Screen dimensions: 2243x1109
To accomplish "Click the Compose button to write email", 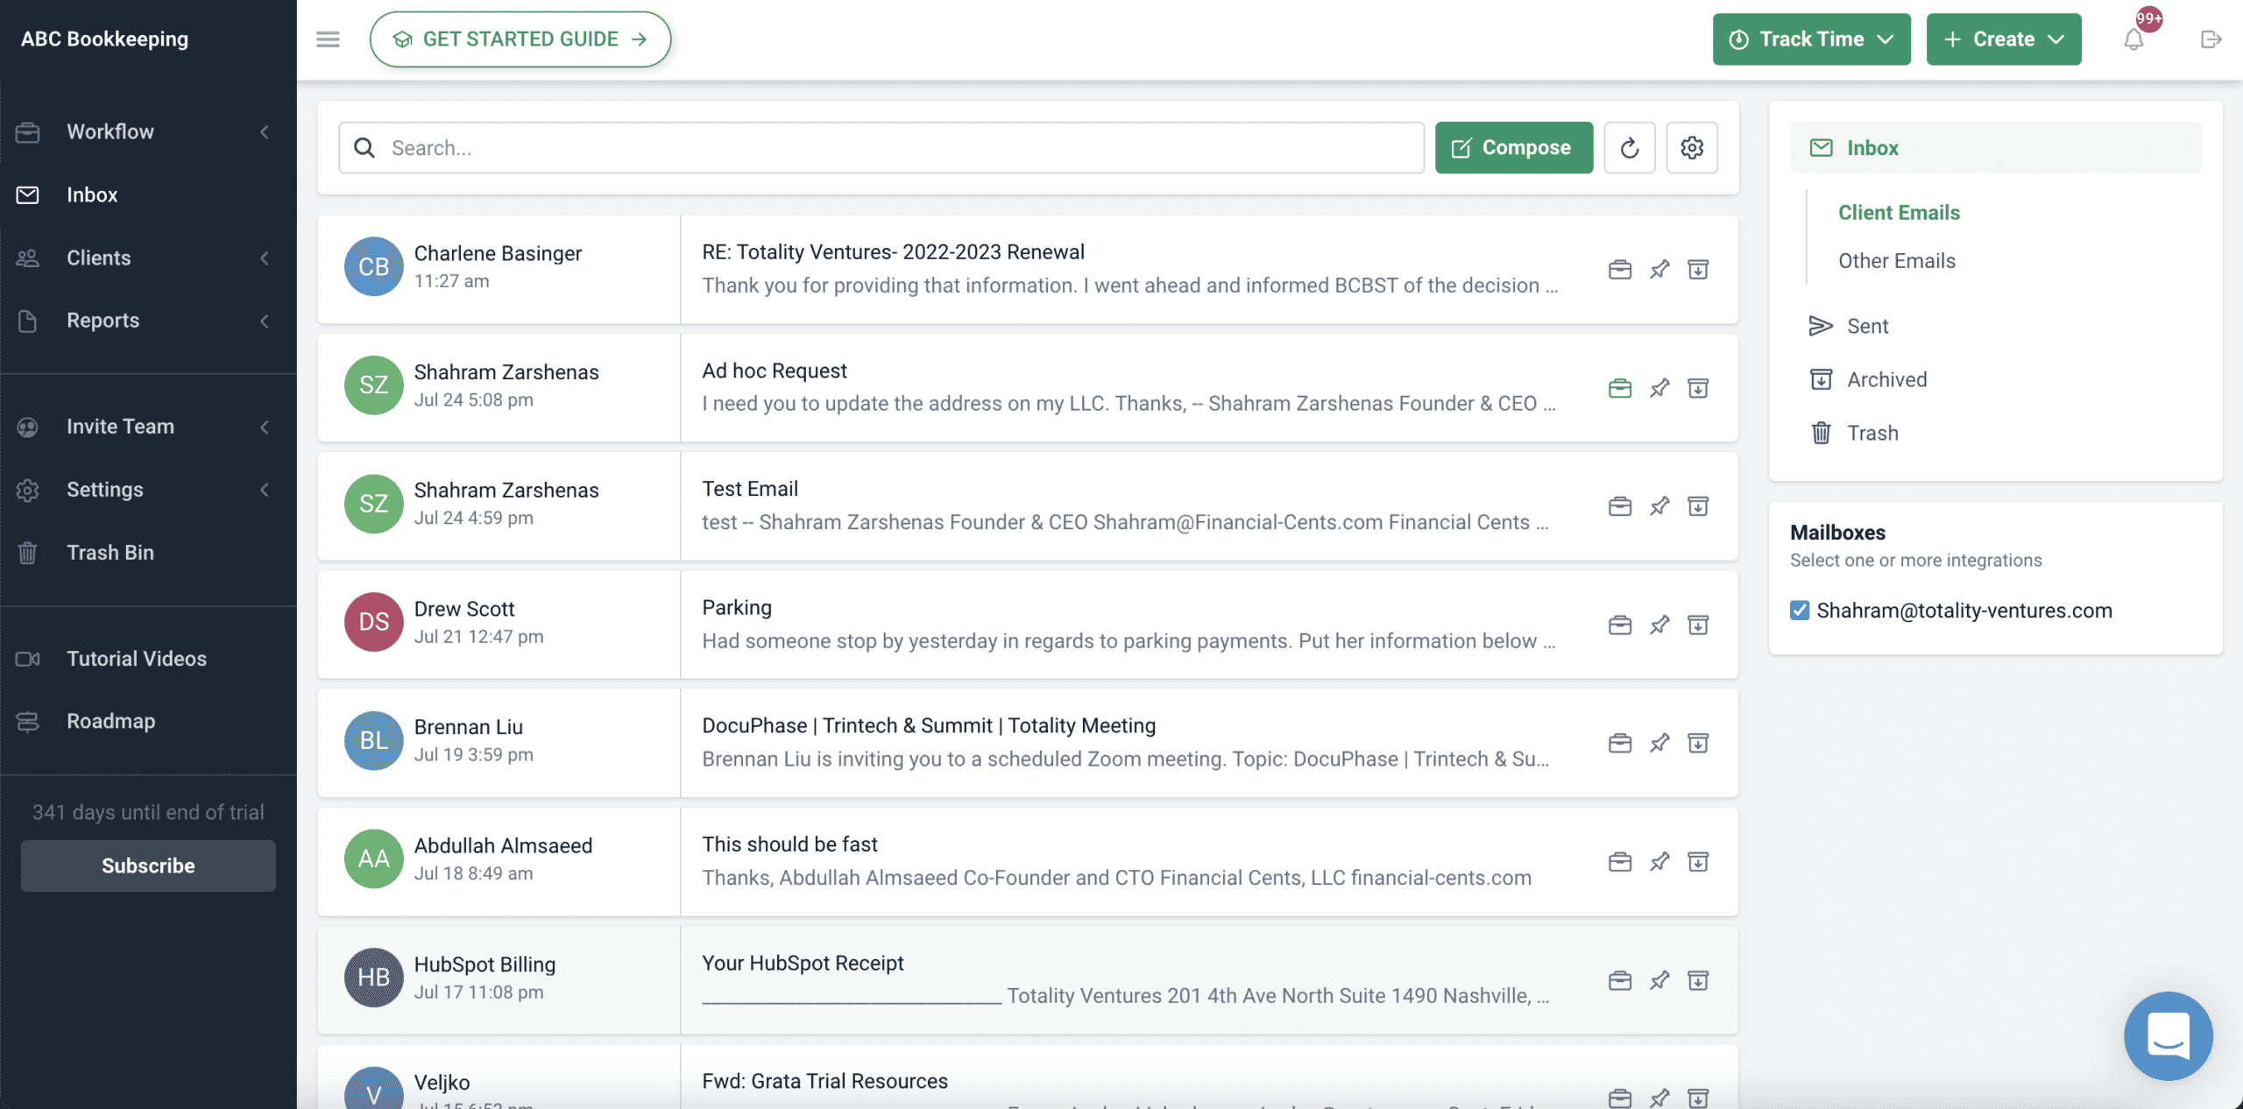I will [1513, 146].
